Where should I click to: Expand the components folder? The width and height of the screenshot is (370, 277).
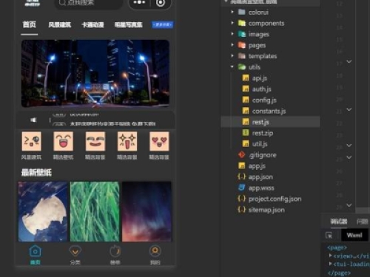pos(232,23)
